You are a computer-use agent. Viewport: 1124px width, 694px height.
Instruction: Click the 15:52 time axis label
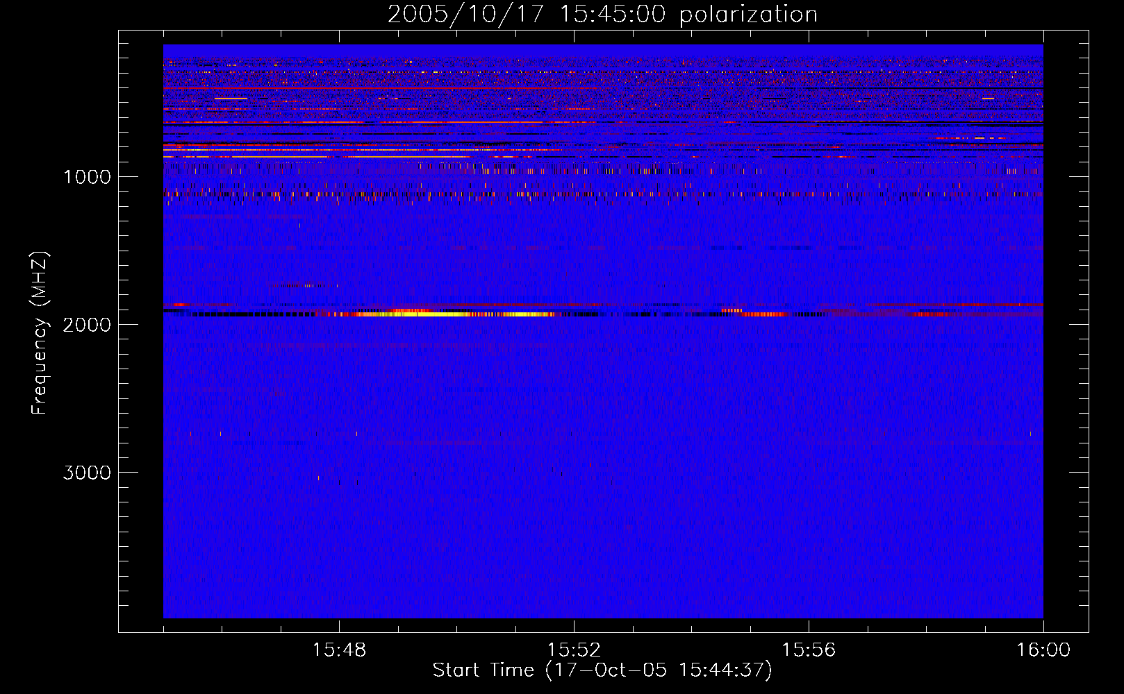(x=574, y=650)
